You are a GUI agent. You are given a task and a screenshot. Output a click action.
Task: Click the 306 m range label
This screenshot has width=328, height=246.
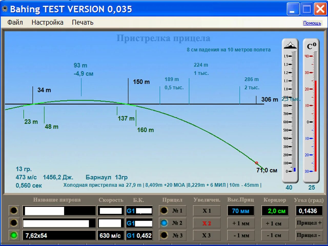pos(270,99)
